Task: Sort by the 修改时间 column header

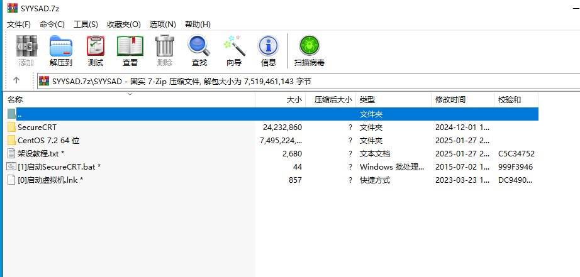Action: coord(463,100)
